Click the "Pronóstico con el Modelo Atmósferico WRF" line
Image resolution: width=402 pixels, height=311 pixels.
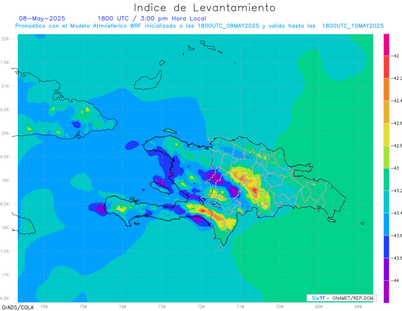pyautogui.click(x=199, y=26)
